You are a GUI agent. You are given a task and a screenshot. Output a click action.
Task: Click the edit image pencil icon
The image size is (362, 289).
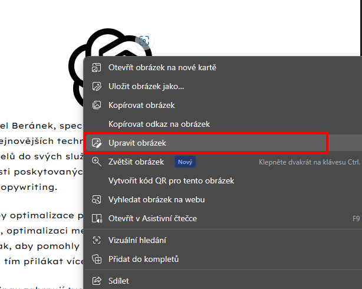(x=97, y=143)
